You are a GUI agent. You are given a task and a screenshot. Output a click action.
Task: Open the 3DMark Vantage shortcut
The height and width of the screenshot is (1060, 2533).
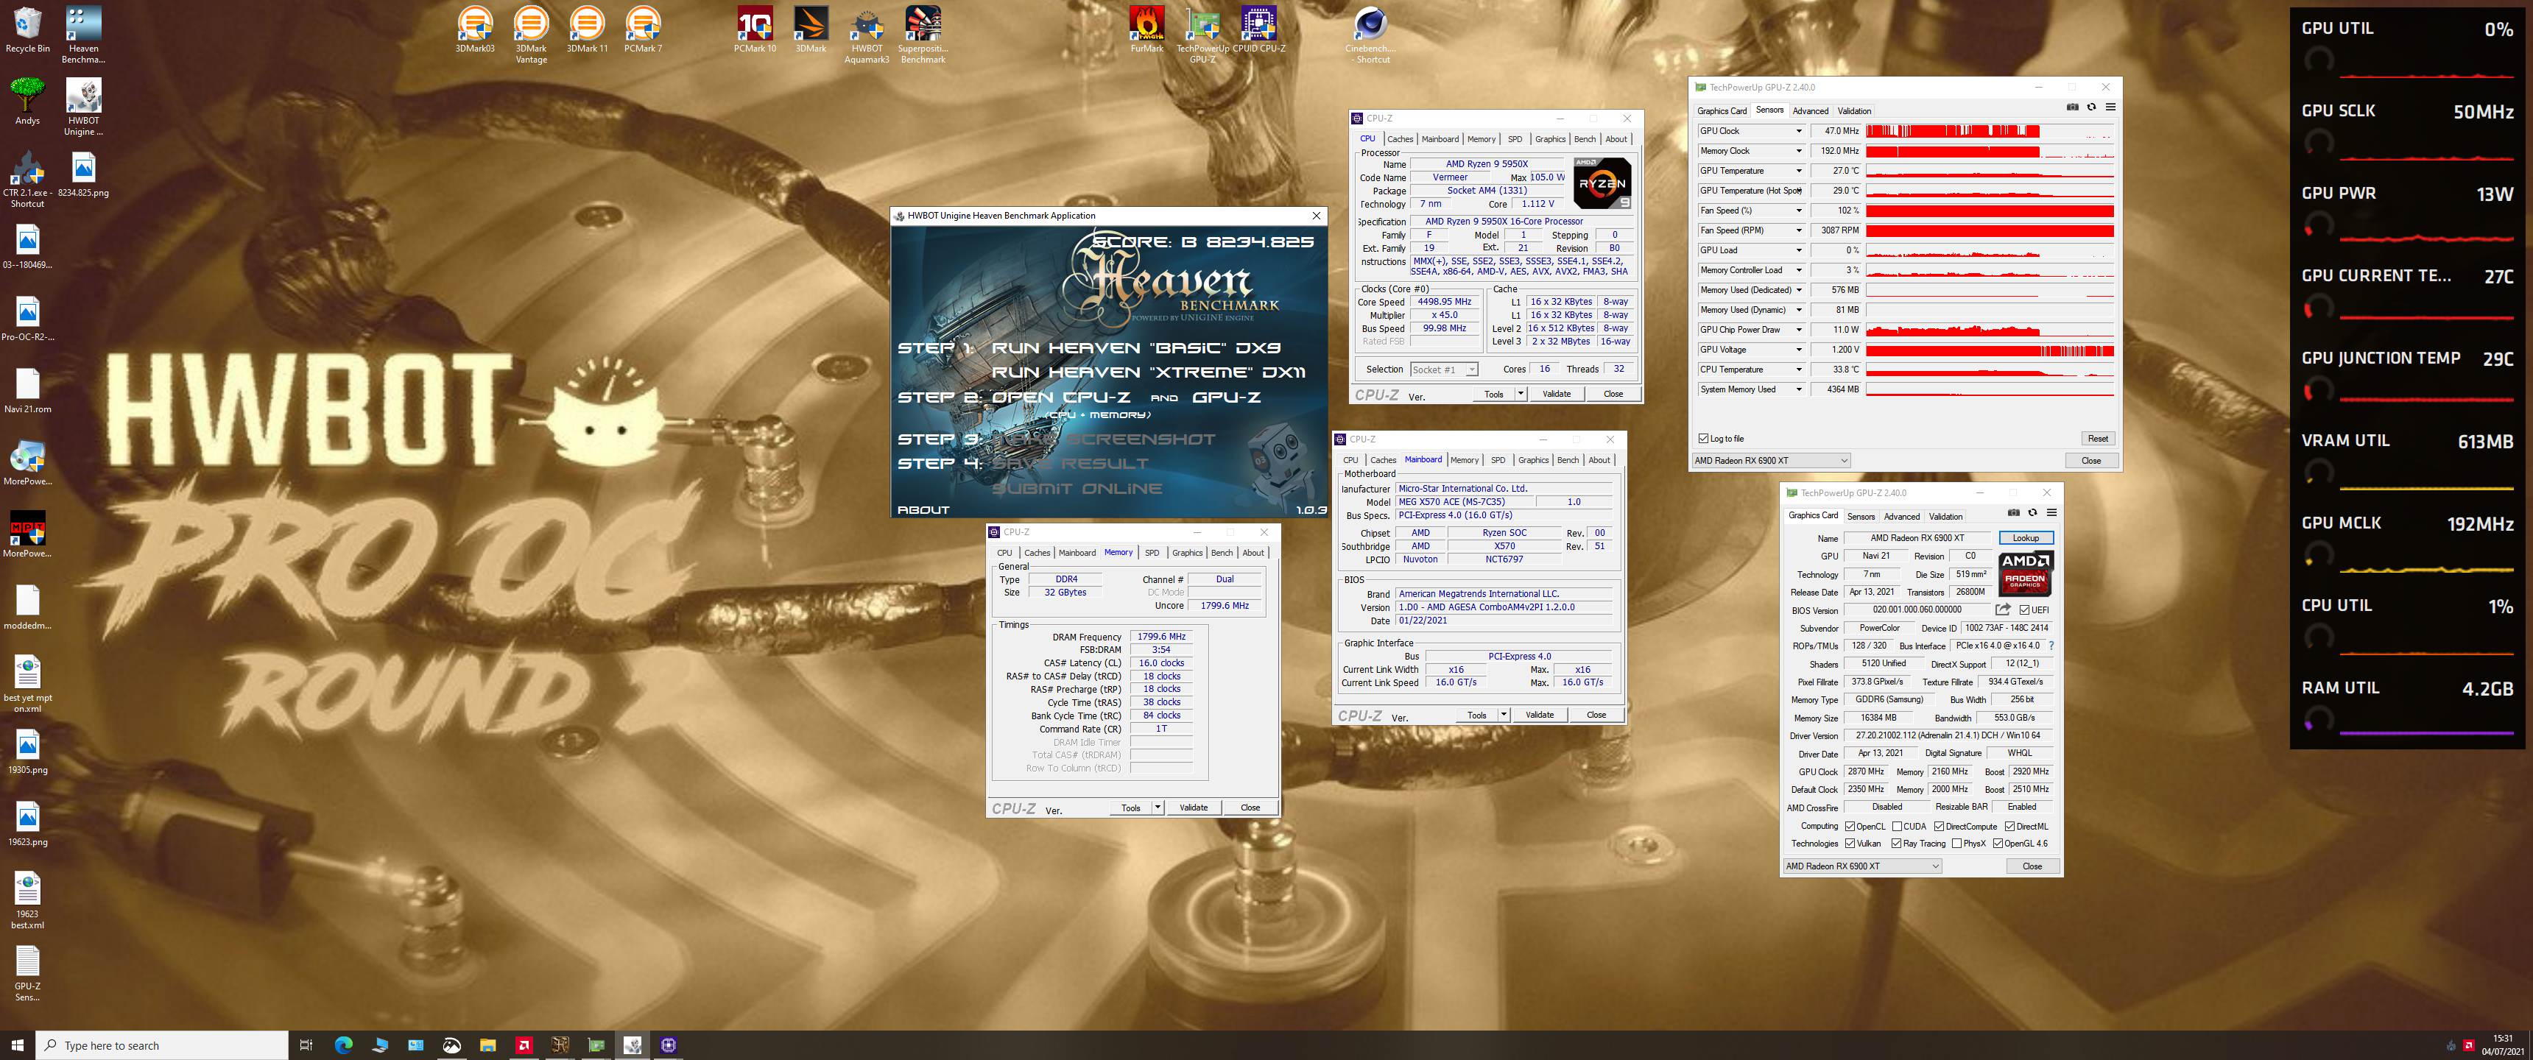pyautogui.click(x=531, y=35)
